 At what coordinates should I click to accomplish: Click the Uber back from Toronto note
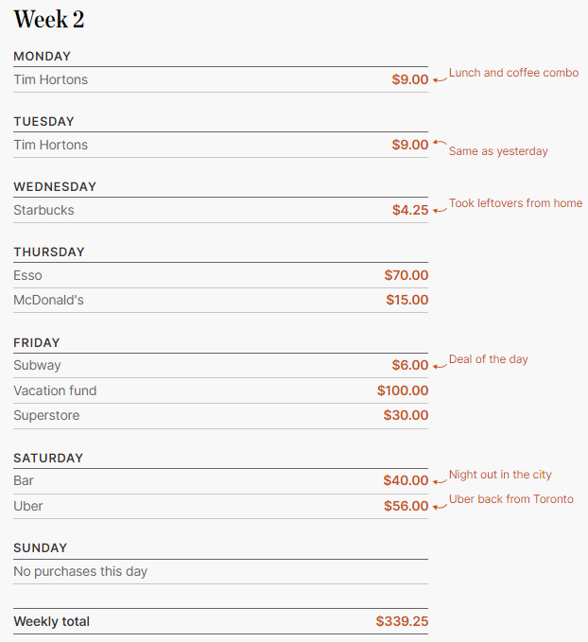(511, 499)
